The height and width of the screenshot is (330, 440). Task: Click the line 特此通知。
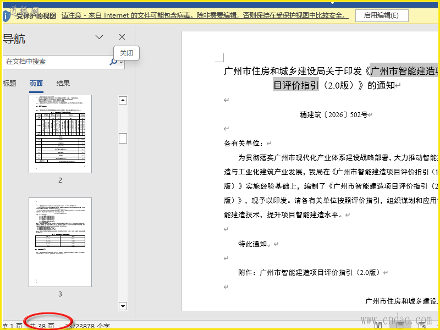pos(255,244)
